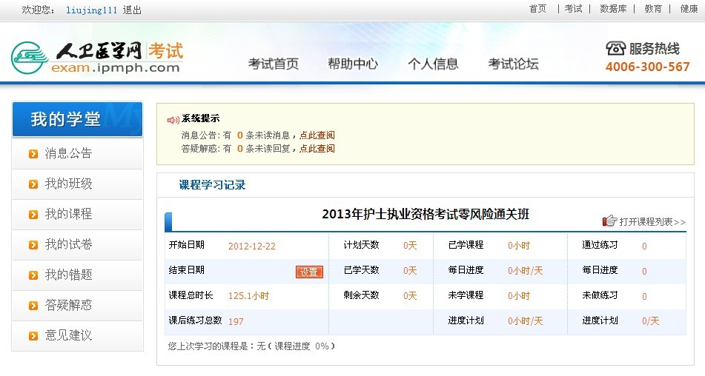The image size is (705, 376).
Task: Expand 打开课程列表>> link
Action: coord(652,221)
